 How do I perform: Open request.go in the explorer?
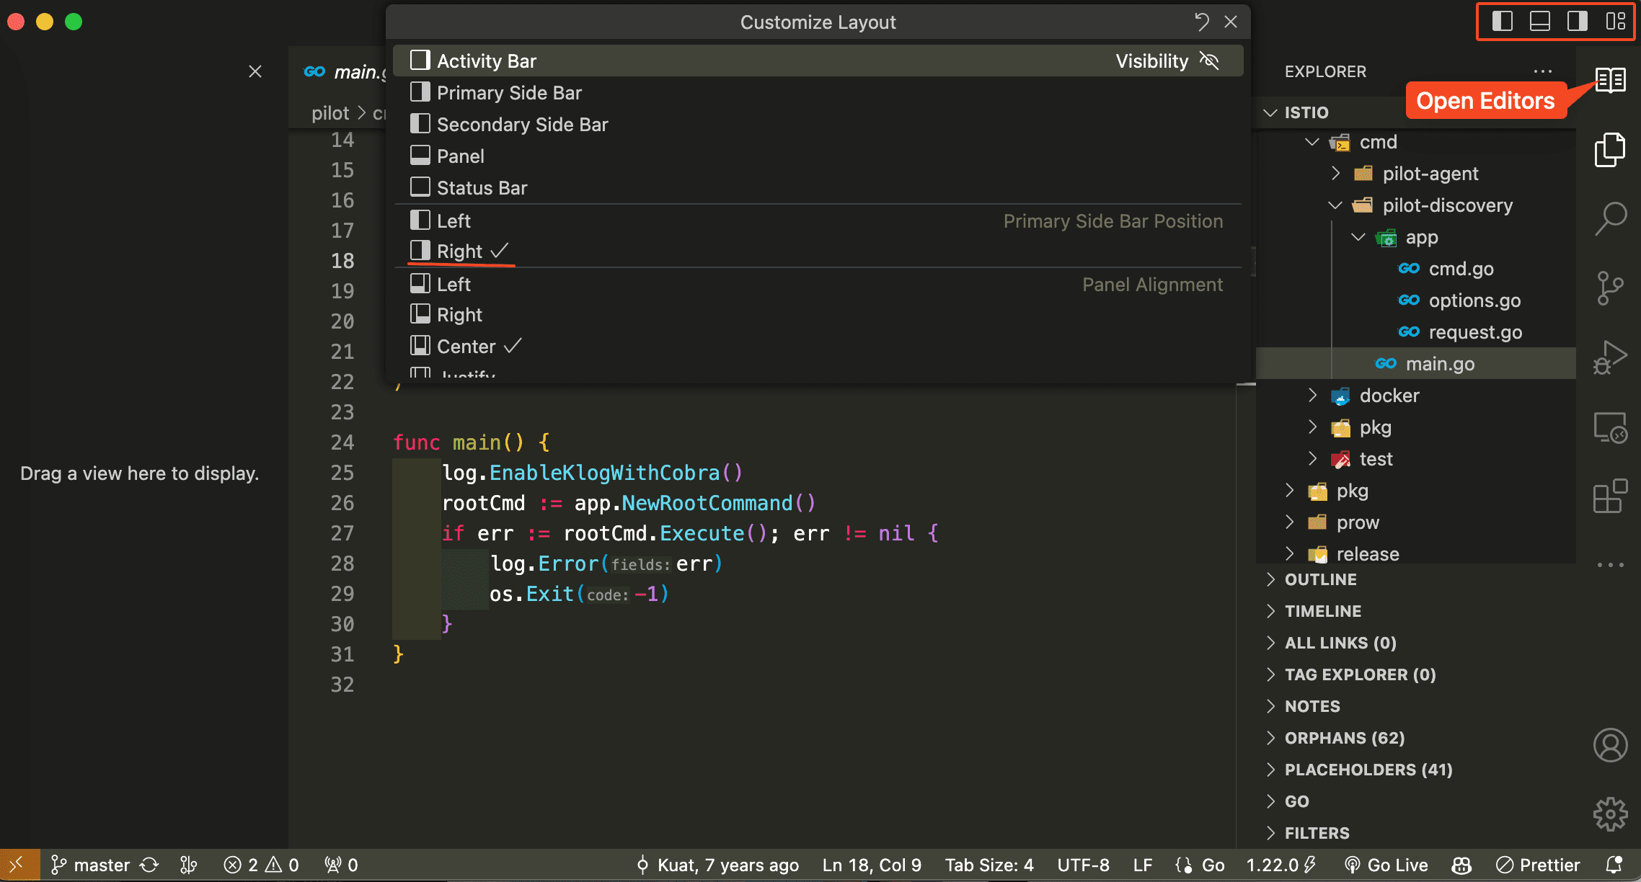pyautogui.click(x=1475, y=332)
